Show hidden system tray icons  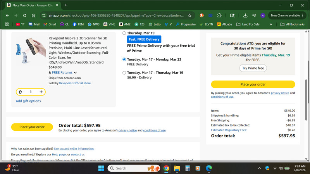click(x=259, y=168)
